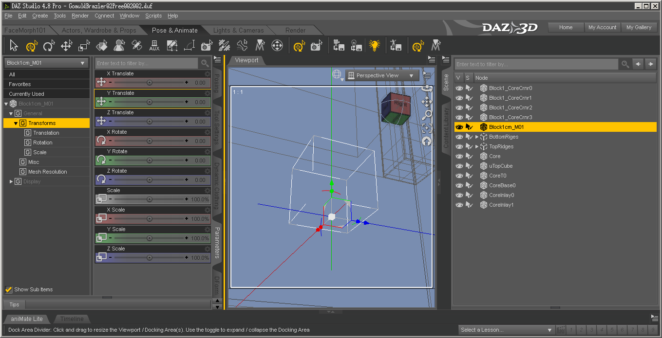Select the Node Selection arrow tool

(14, 46)
